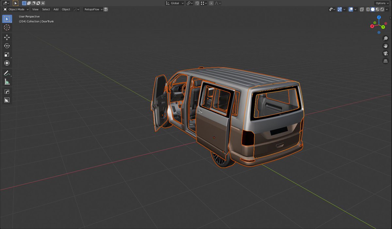Click the Transform combined tool
Image resolution: width=392 pixels, height=229 pixels.
point(7,63)
